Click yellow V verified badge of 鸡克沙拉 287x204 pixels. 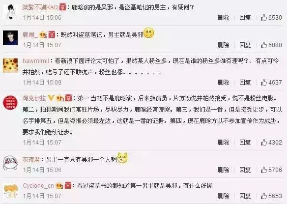pyautogui.click(x=51, y=98)
